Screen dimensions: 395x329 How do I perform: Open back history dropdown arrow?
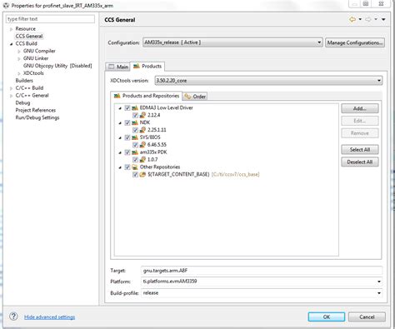pyautogui.click(x=360, y=19)
